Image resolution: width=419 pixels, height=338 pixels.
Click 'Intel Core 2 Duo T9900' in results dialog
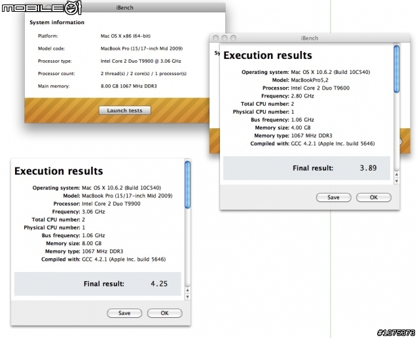coord(111,204)
